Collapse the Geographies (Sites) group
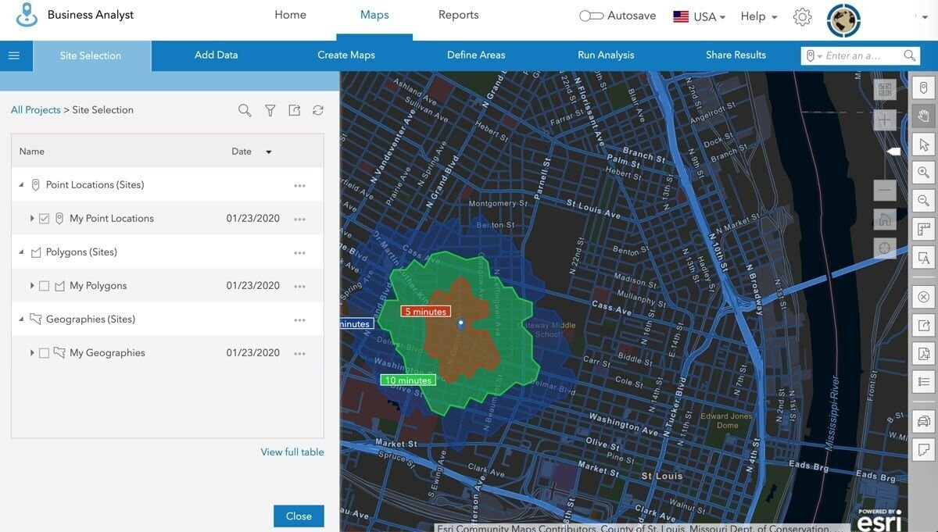938x532 pixels. 21,320
